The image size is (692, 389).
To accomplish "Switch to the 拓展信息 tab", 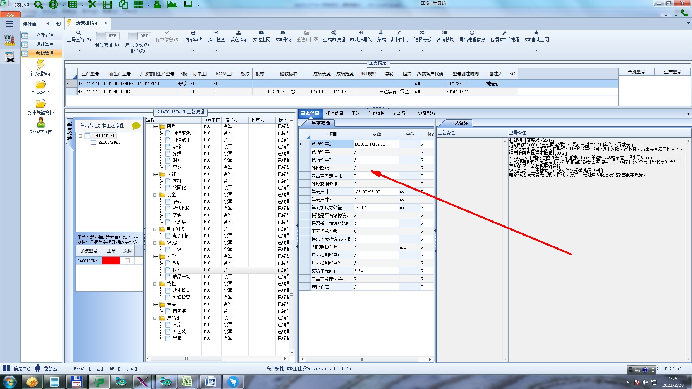I will click(334, 113).
